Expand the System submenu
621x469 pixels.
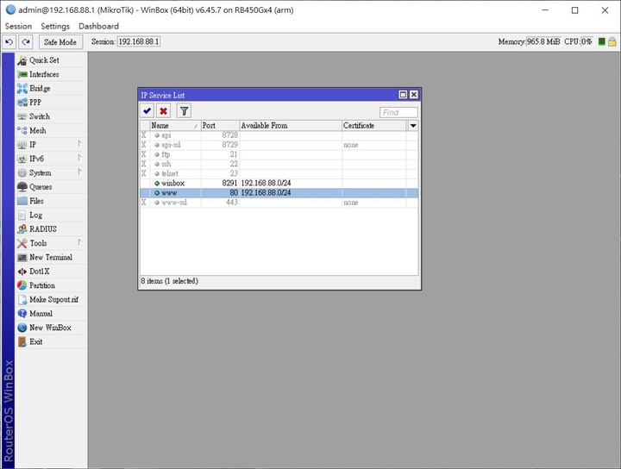[51, 173]
